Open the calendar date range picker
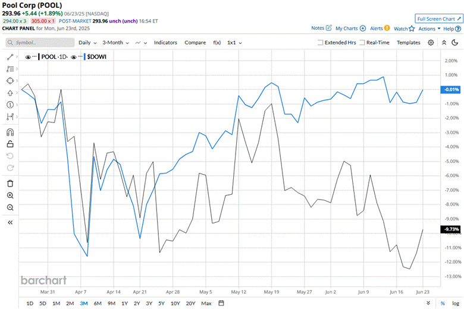 [x=221, y=303]
